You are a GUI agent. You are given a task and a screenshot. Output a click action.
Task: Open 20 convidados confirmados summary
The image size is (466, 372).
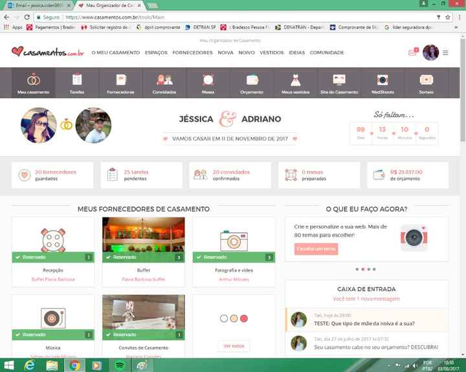click(x=230, y=175)
